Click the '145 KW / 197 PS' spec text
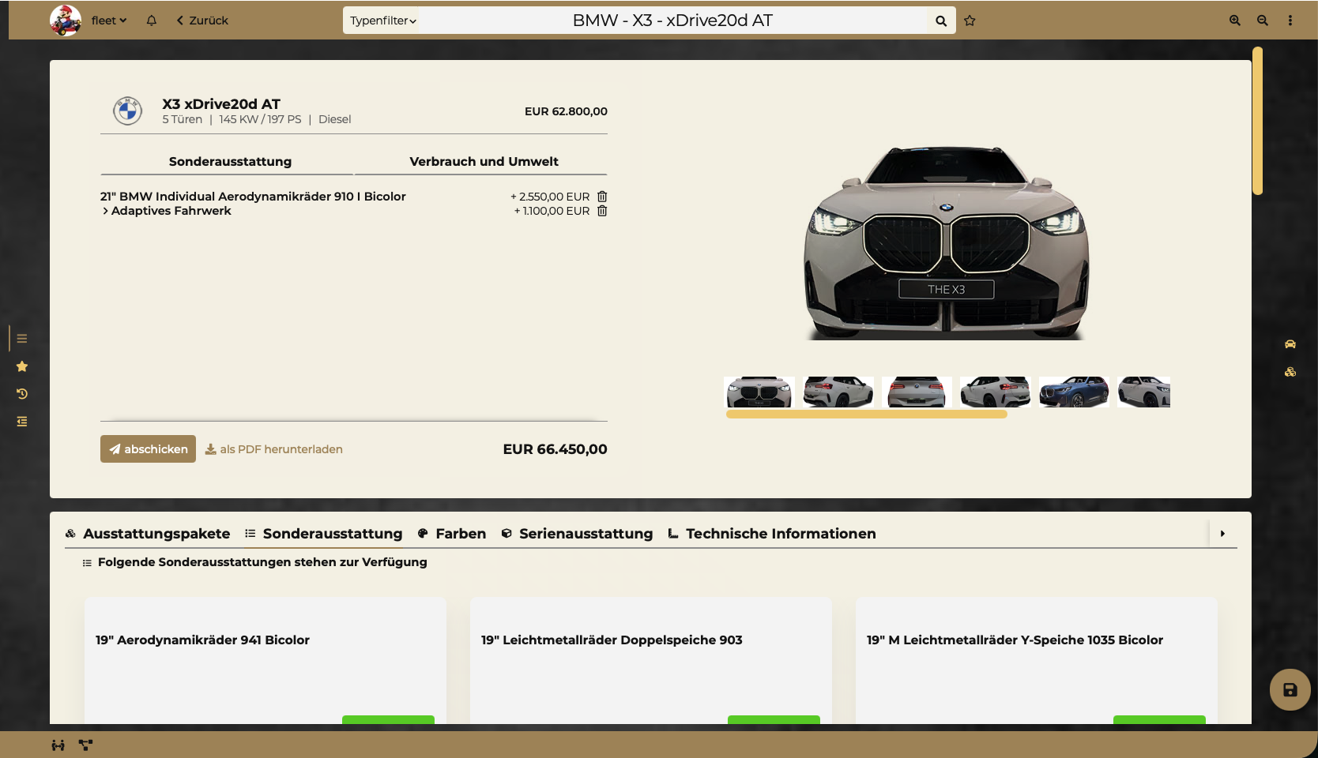The width and height of the screenshot is (1318, 758). pyautogui.click(x=260, y=119)
